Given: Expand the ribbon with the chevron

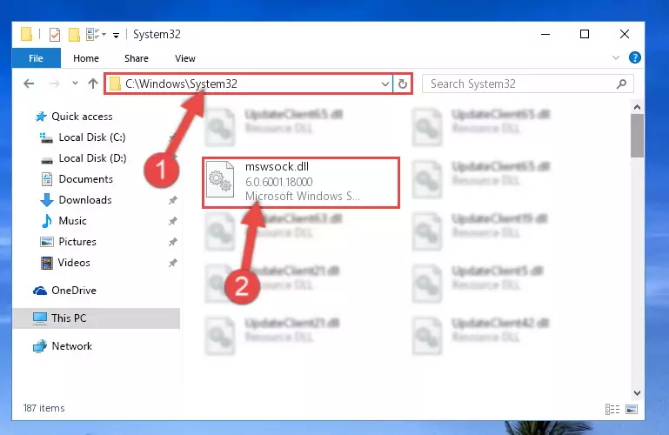Looking at the screenshot, I should 615,57.
